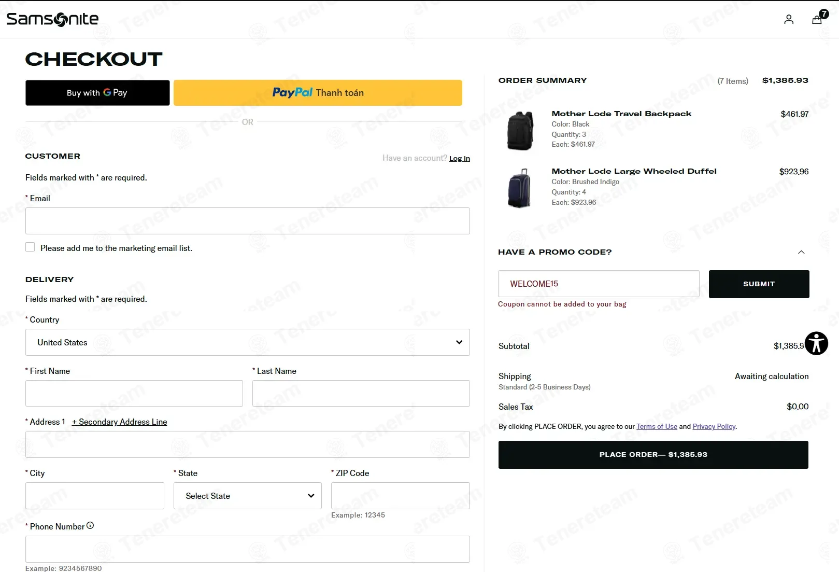
Task: Focus the Last Name field
Action: [x=361, y=394]
